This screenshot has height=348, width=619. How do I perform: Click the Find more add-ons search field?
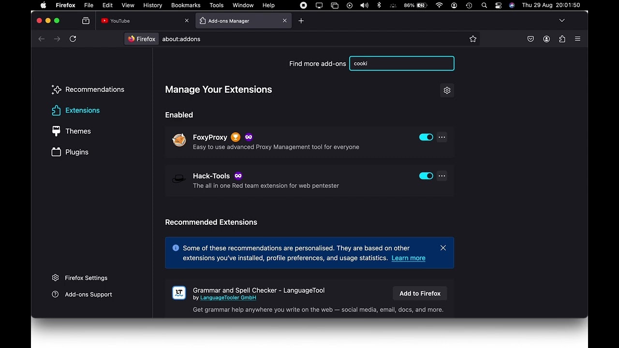(x=402, y=63)
